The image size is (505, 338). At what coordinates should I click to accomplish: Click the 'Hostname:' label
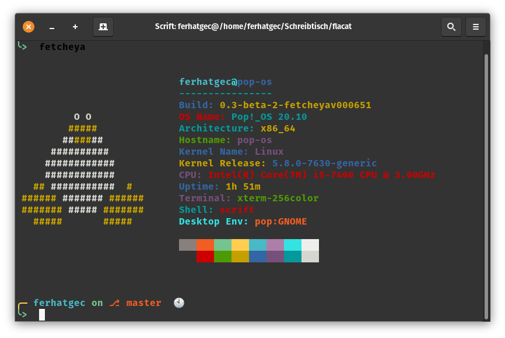[x=205, y=140]
